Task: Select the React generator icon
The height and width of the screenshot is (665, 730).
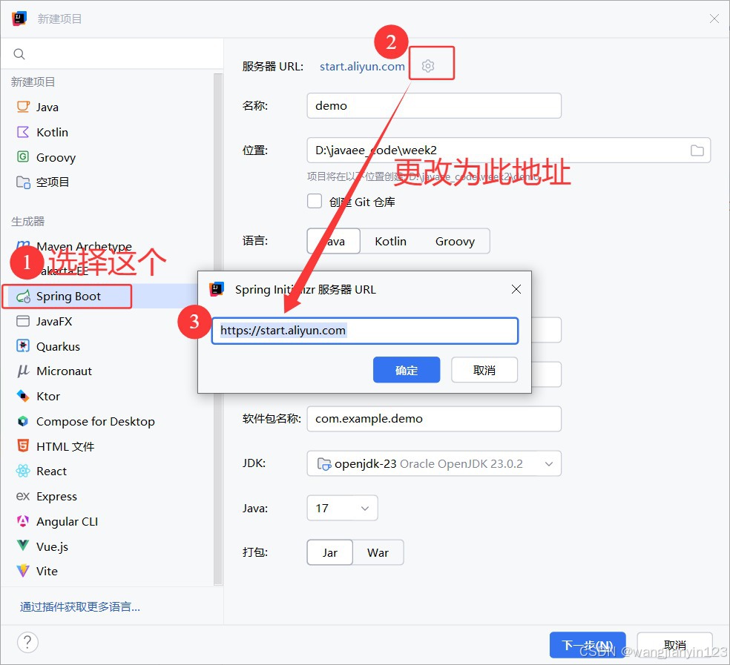Action: click(23, 471)
